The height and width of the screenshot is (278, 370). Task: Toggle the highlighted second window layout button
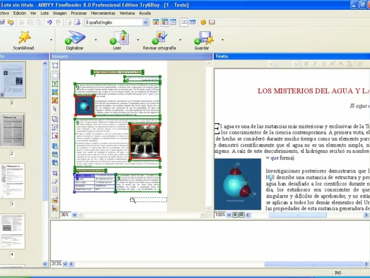[165, 22]
